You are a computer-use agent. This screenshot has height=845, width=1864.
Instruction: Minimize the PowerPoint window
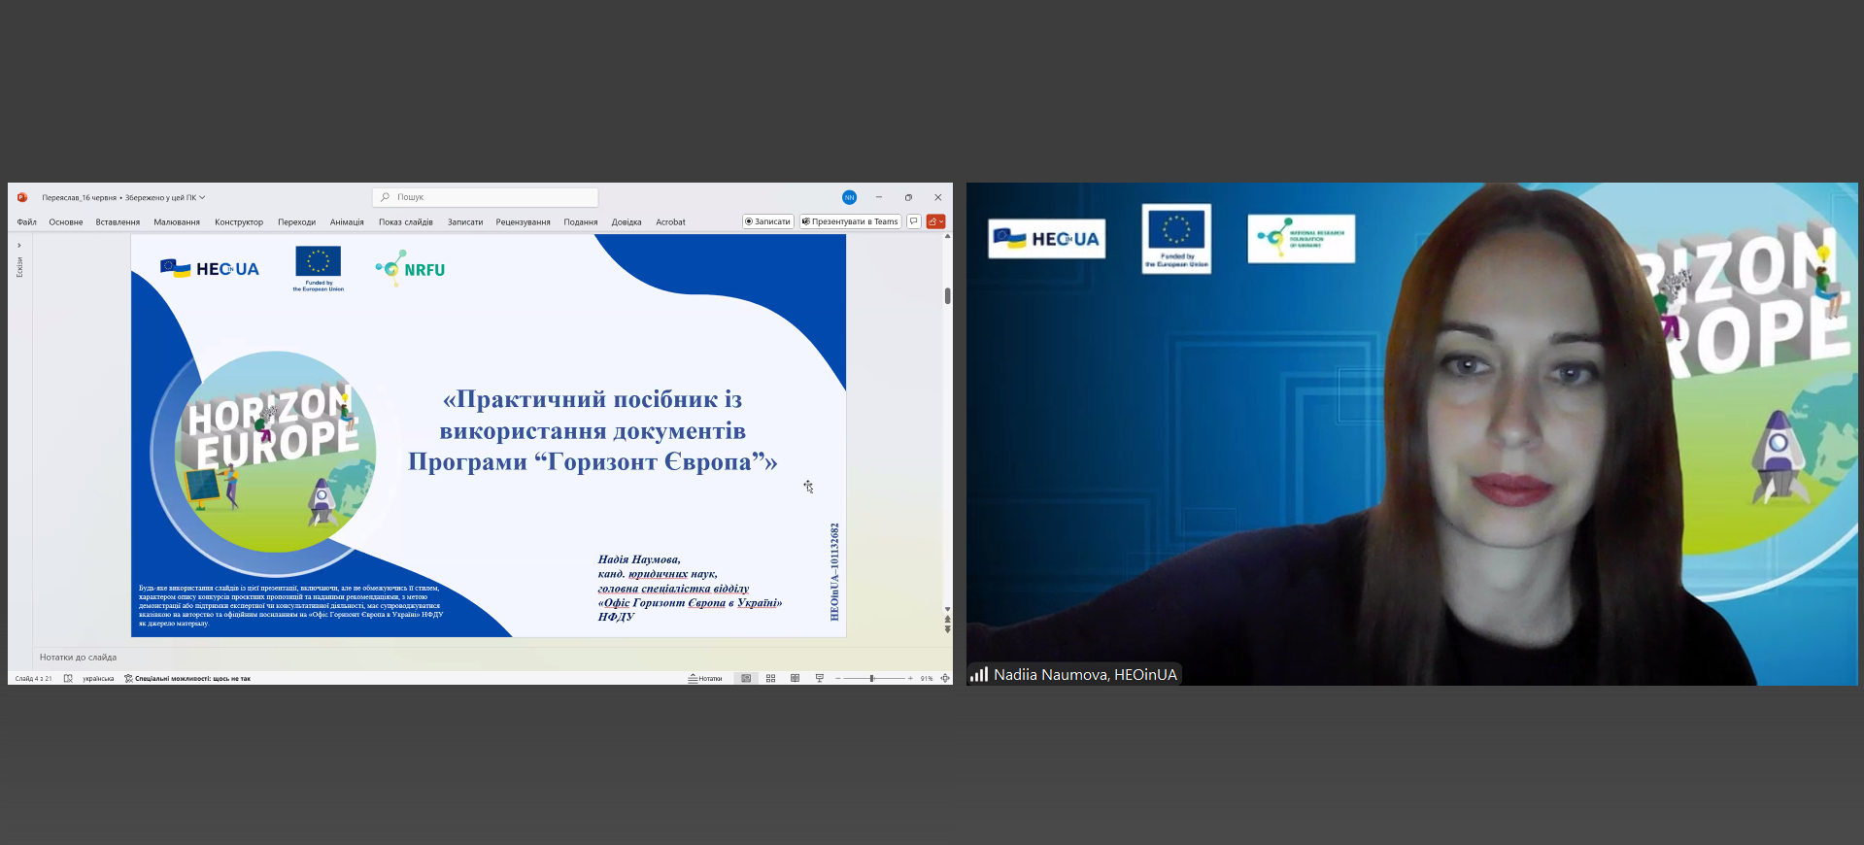point(879,197)
